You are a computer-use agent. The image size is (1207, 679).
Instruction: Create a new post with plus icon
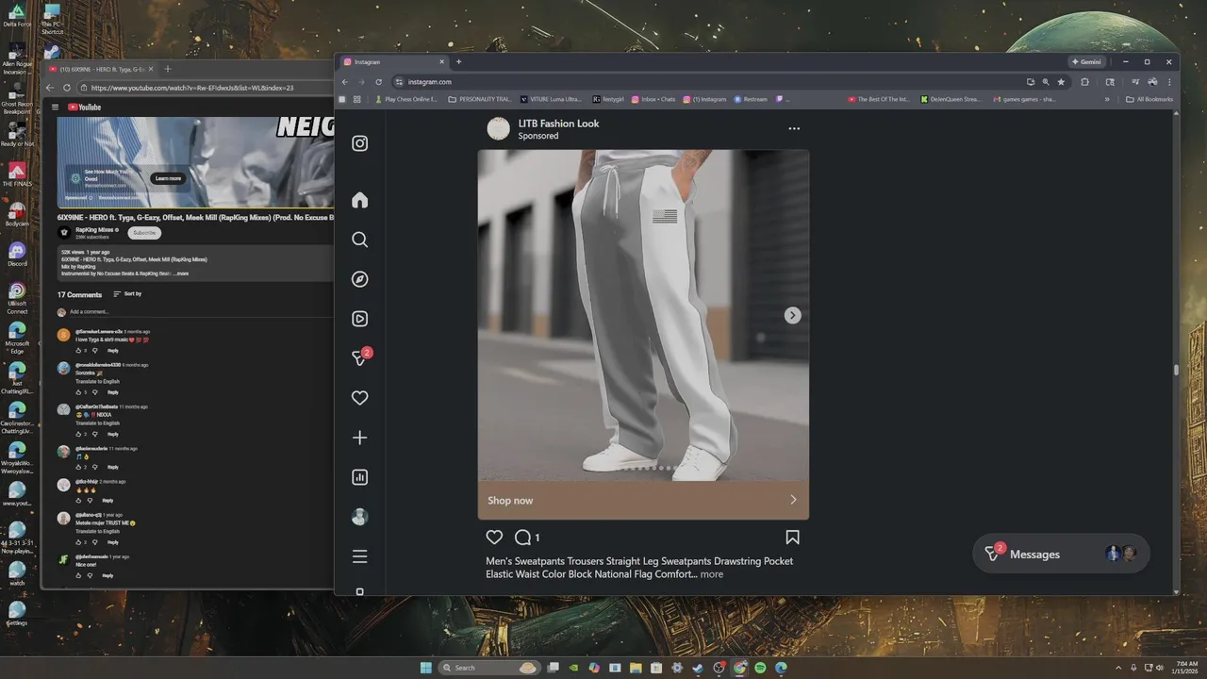coord(359,438)
